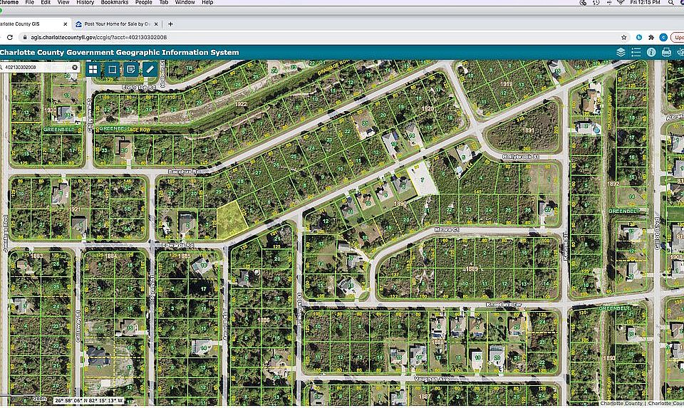684x408 pixels.
Task: Click the Chrome Update button
Action: [677, 37]
